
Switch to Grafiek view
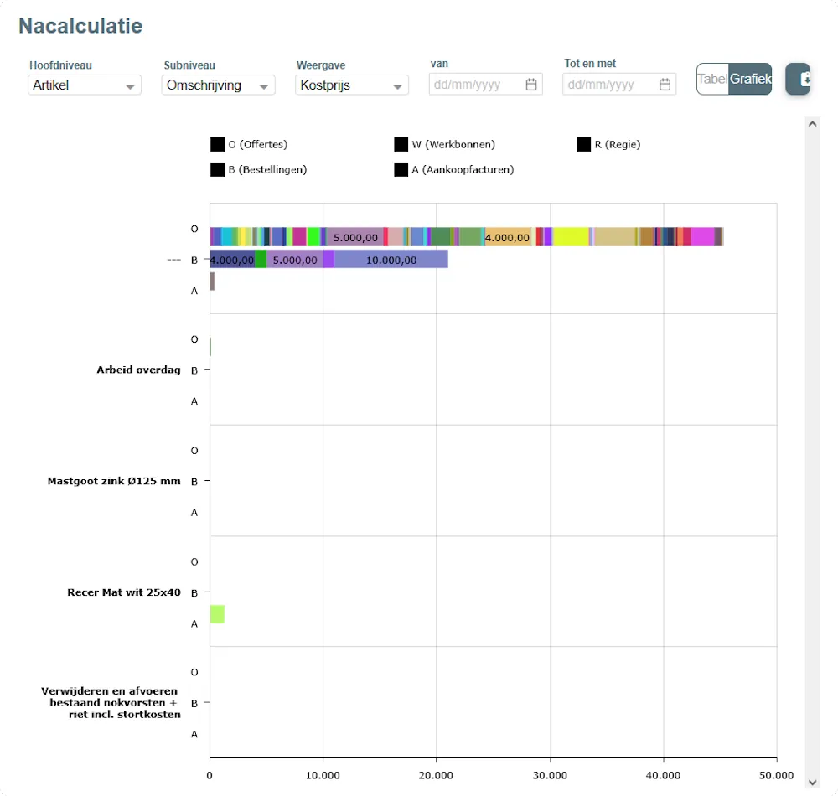coord(750,79)
